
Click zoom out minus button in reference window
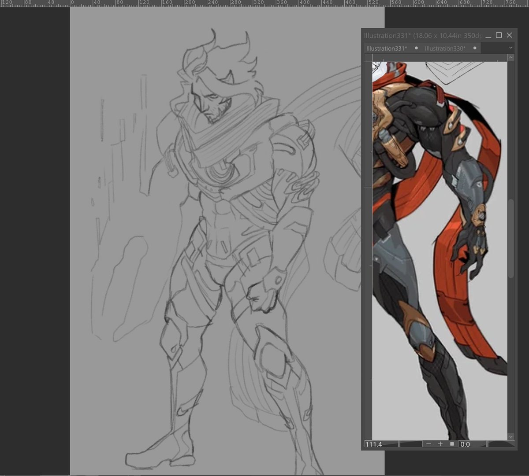pos(428,444)
